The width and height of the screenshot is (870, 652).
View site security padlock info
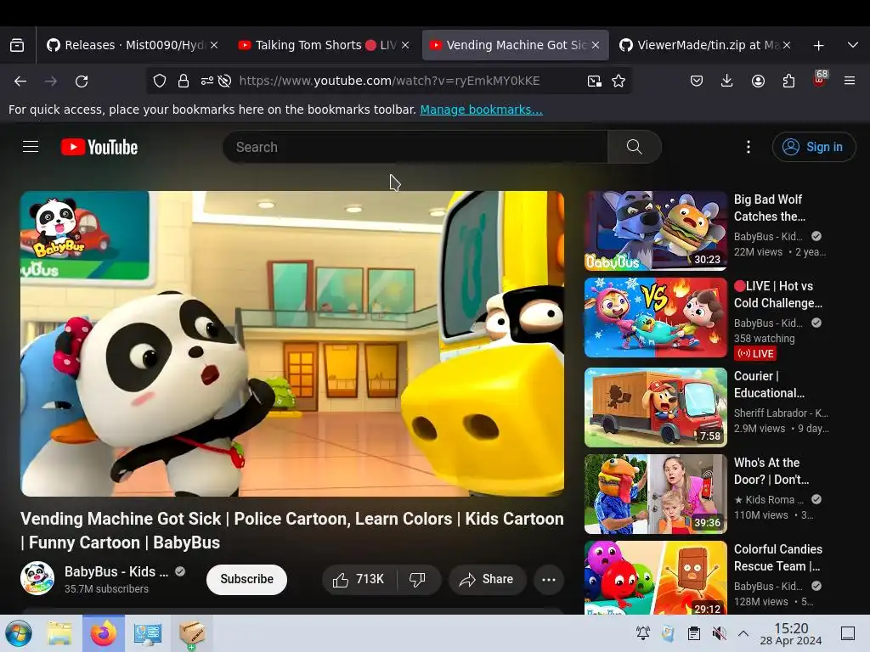click(184, 81)
